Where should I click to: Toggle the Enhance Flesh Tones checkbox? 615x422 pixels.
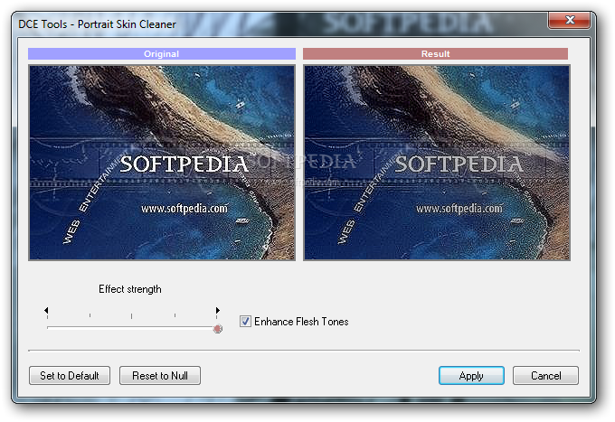(245, 322)
